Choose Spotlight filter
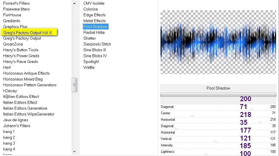Viewport: 279px width, 156px height. pos(91,62)
